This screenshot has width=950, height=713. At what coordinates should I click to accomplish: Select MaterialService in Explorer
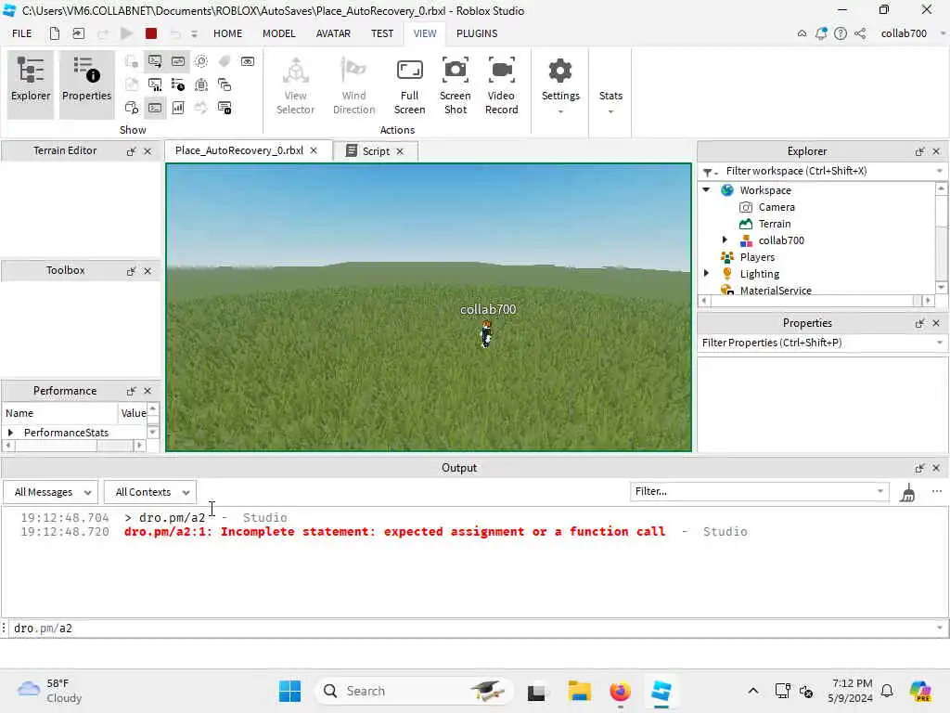click(775, 291)
